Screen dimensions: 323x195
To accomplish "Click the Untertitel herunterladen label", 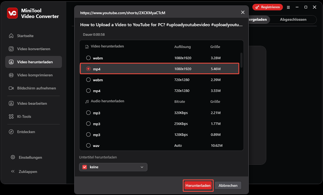I will (98, 157).
